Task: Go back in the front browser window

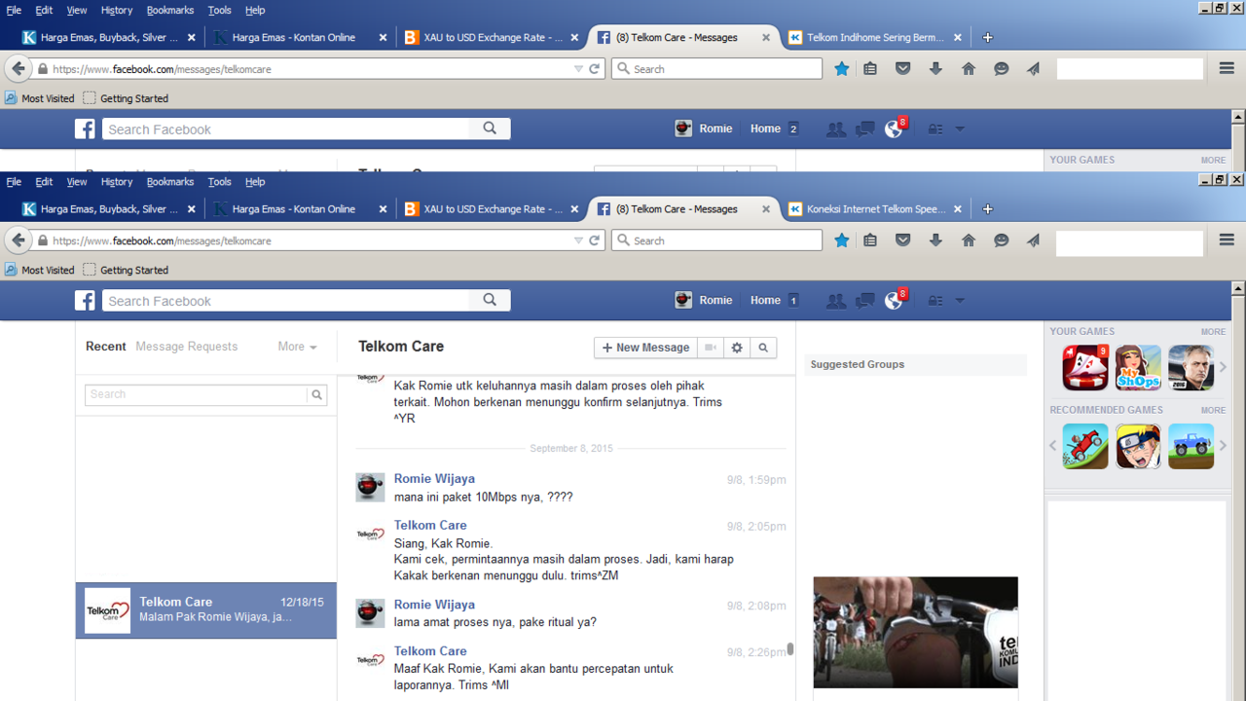Action: pos(18,240)
